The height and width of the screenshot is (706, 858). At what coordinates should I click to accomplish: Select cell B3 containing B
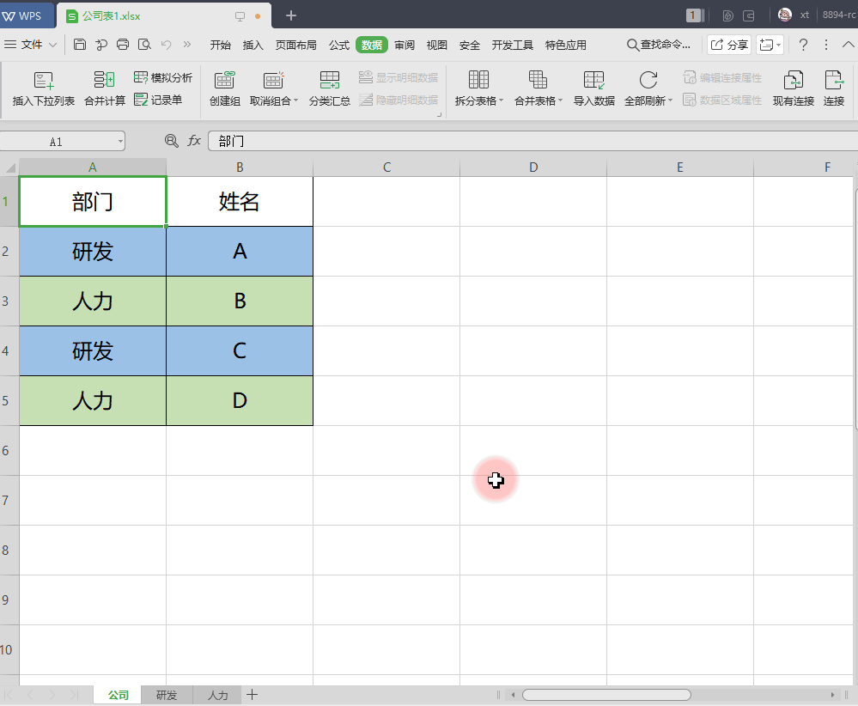pyautogui.click(x=240, y=301)
